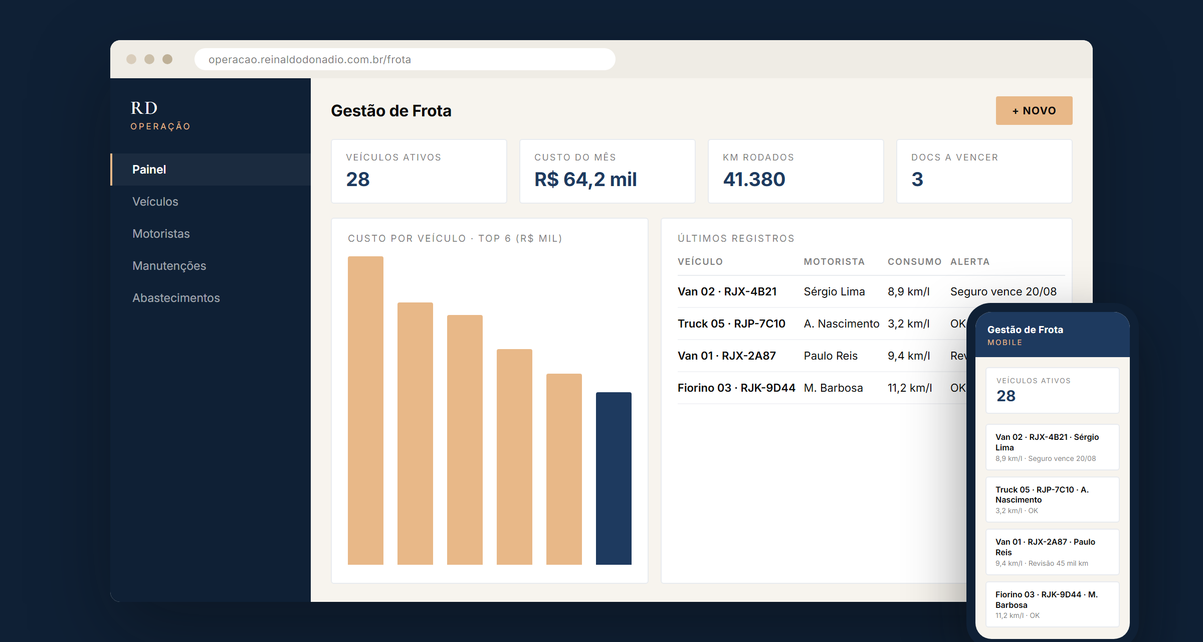Click the Custo por Veículo chart title
1203x642 pixels.
(x=455, y=239)
